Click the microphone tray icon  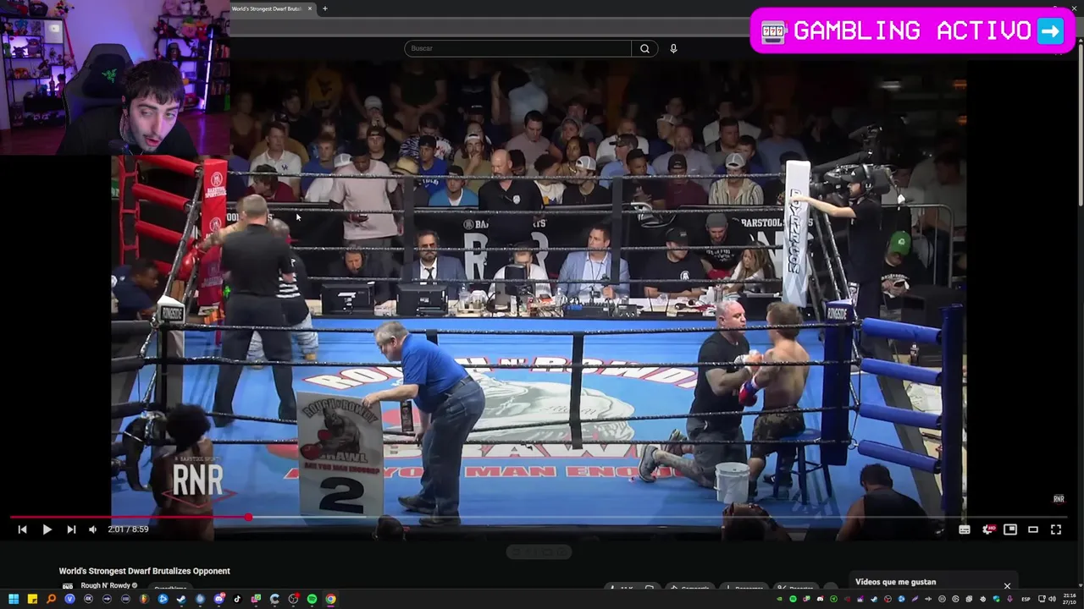[1009, 599]
